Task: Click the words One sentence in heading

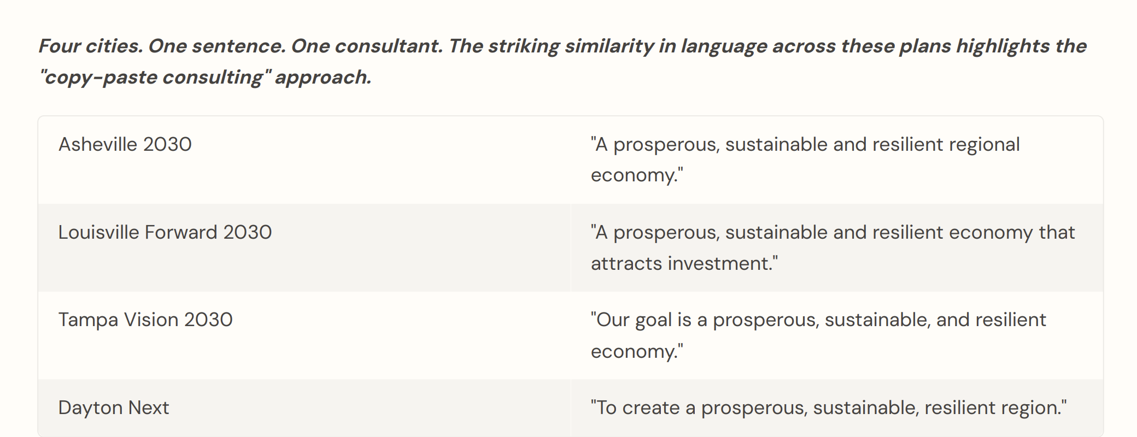Action: point(217,46)
